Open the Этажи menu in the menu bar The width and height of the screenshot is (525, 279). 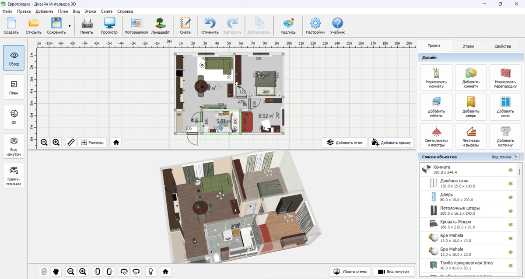point(90,11)
